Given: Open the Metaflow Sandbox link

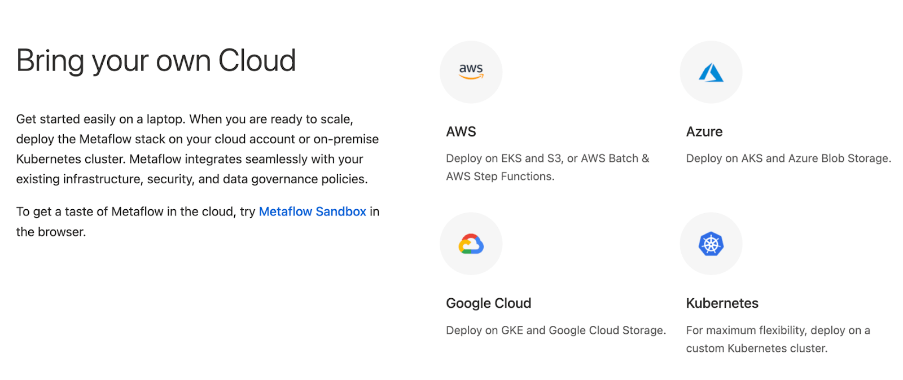Looking at the screenshot, I should pyautogui.click(x=312, y=211).
